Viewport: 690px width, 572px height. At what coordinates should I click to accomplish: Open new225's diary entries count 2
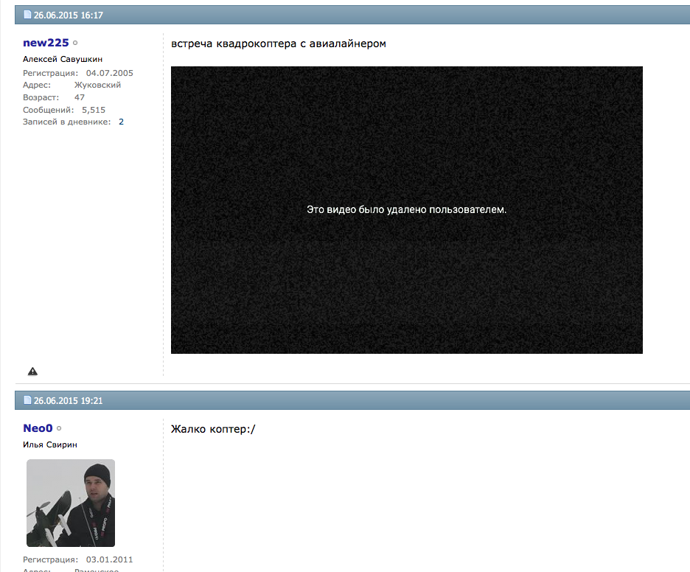121,122
